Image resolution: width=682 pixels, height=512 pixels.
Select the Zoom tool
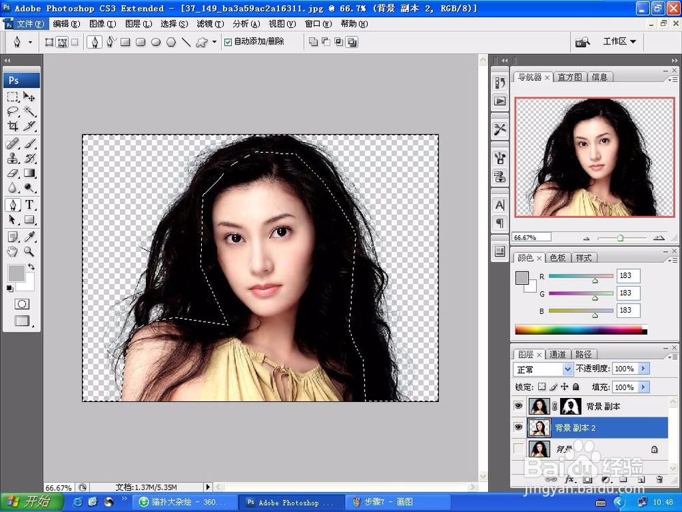click(27, 251)
